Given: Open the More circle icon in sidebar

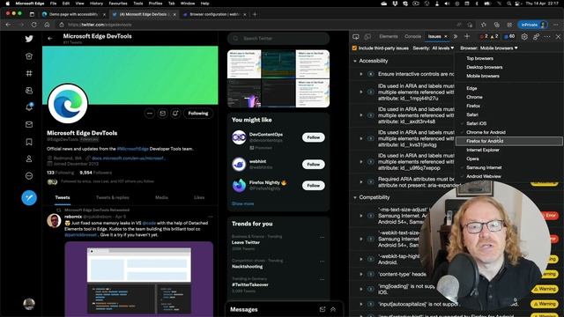Looking at the screenshot, I should pos(29,176).
